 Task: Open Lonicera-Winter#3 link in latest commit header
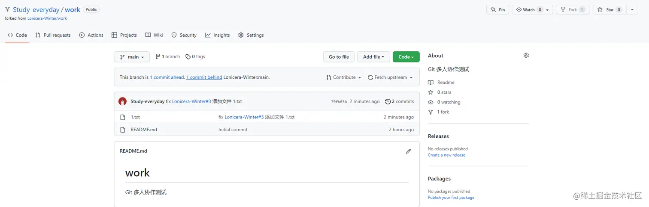191,101
